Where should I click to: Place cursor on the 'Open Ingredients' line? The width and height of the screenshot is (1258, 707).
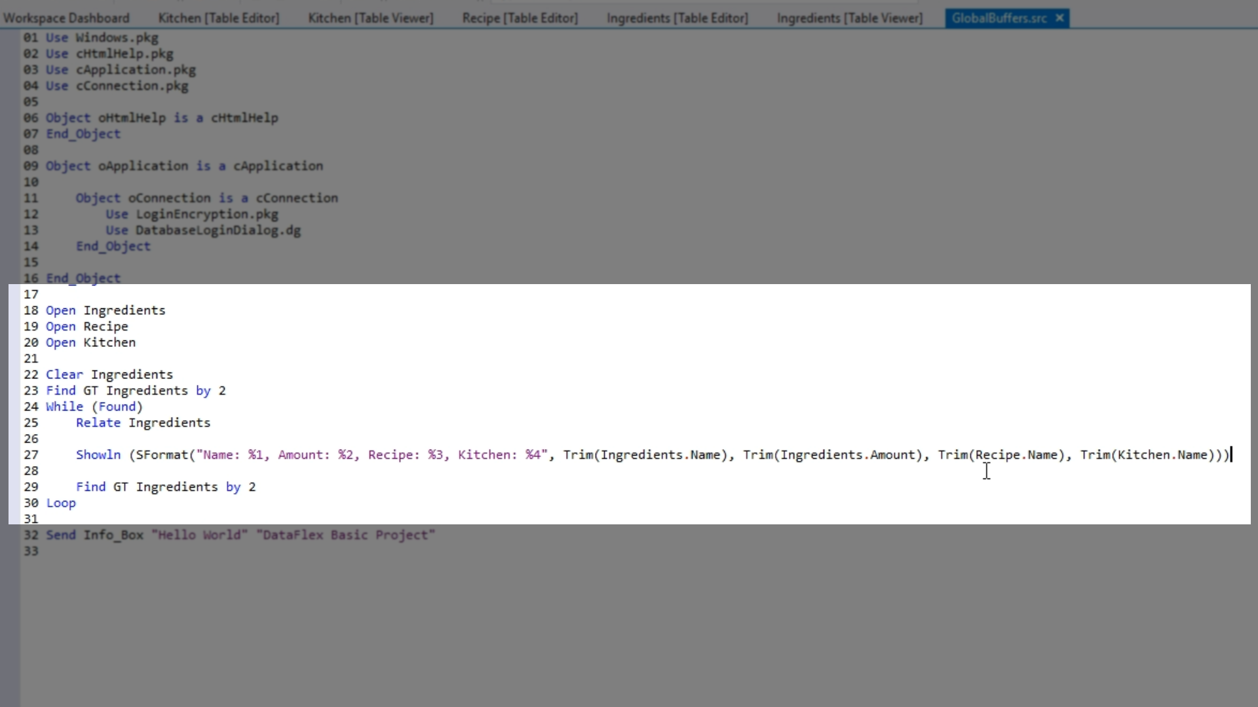tap(105, 310)
